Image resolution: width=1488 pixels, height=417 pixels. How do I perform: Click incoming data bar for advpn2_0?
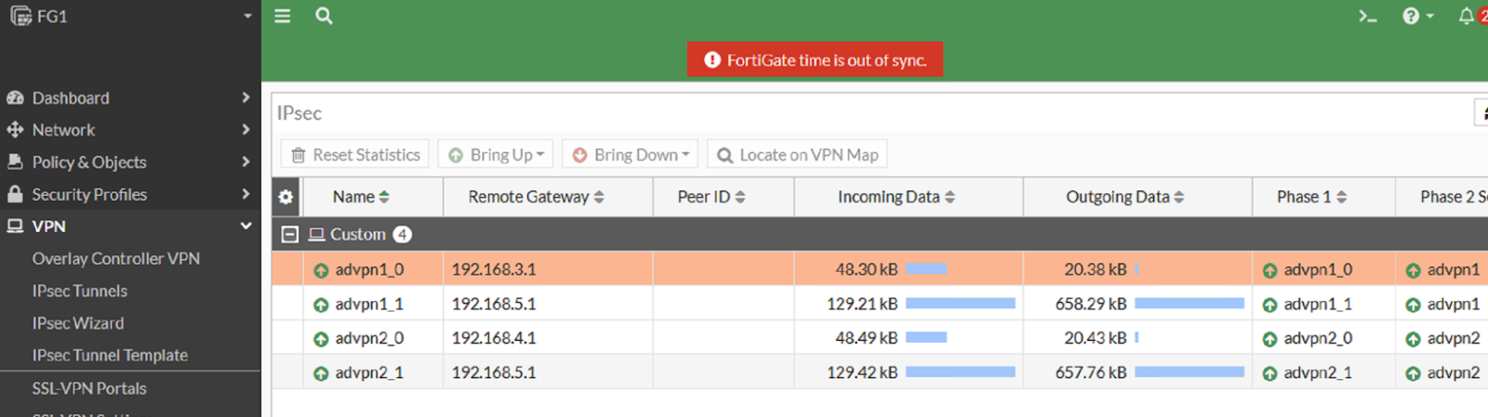click(x=926, y=338)
